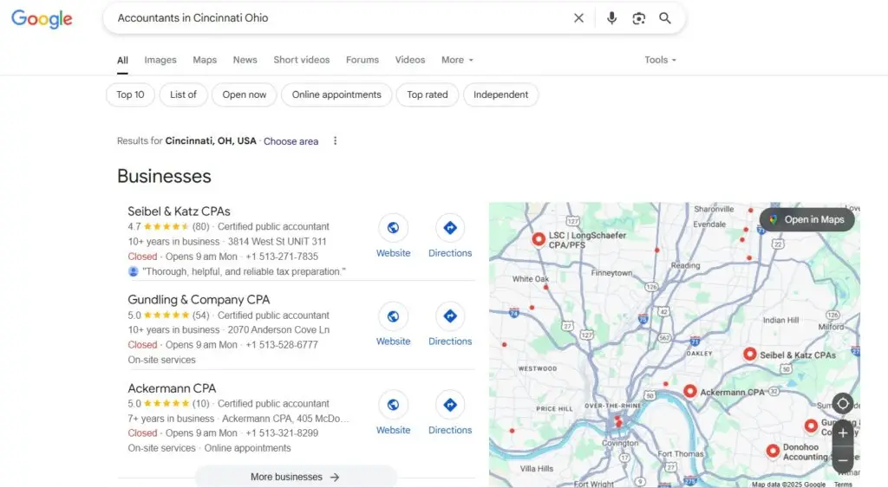The width and height of the screenshot is (888, 488).
Task: Get directions to Ackermann CPA
Action: pyautogui.click(x=450, y=405)
